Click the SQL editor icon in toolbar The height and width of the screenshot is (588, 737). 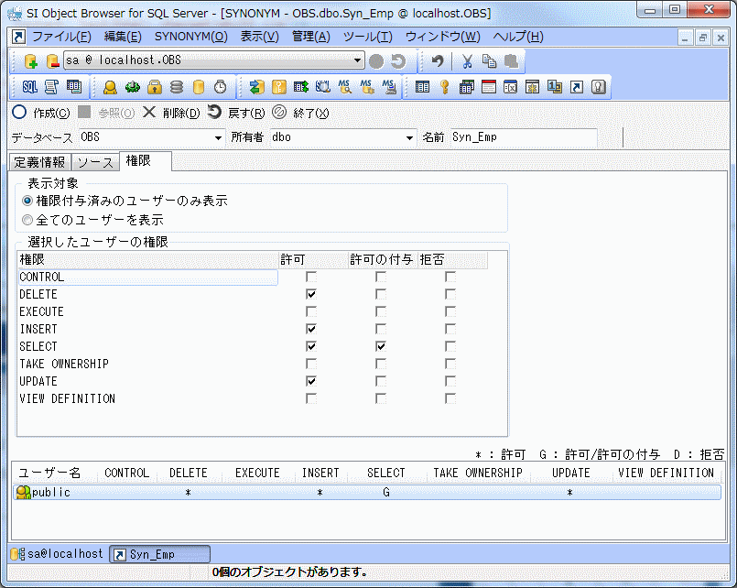(29, 87)
